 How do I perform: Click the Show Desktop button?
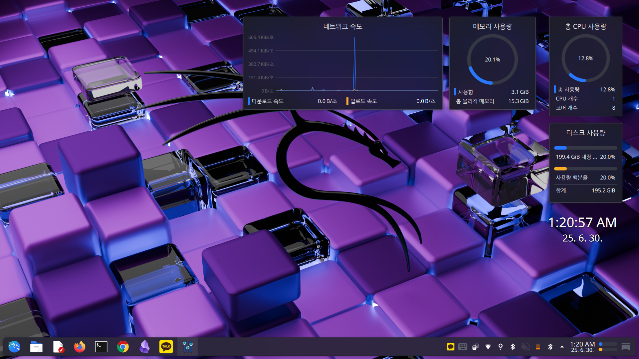(x=625, y=347)
